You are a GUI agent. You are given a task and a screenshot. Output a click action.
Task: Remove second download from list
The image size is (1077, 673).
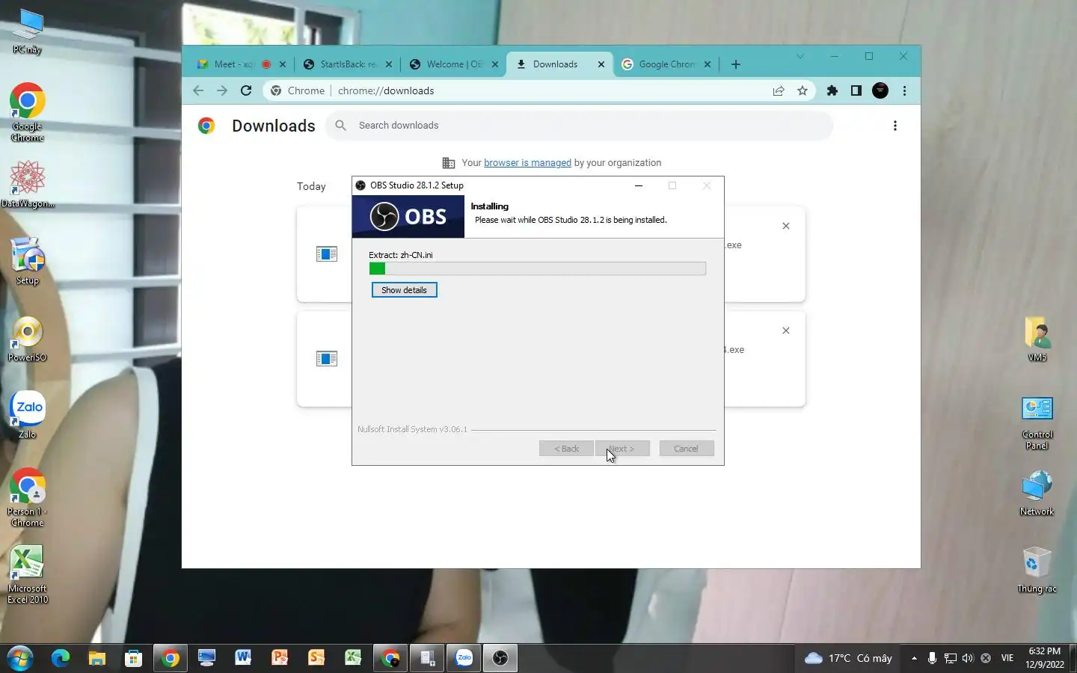[786, 331]
